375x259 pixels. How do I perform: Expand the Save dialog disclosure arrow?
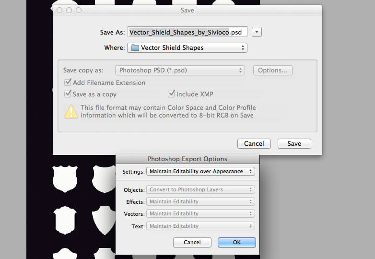(257, 32)
